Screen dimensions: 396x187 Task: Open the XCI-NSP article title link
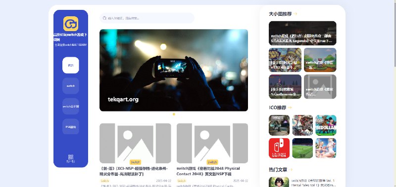tap(134, 171)
